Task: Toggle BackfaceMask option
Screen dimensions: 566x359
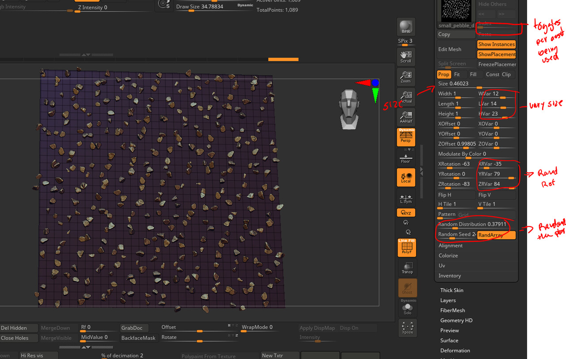Action: tap(139, 338)
